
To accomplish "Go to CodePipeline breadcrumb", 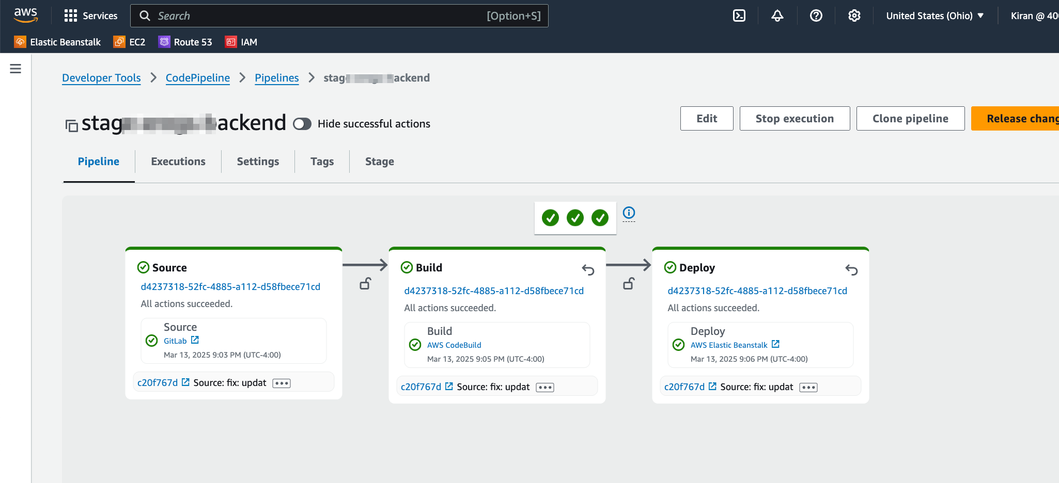I will pos(198,77).
